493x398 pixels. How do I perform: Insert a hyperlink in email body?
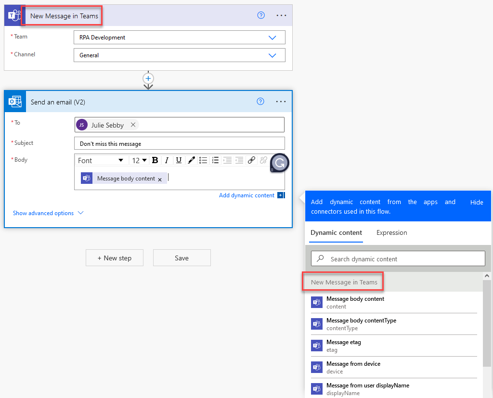251,160
